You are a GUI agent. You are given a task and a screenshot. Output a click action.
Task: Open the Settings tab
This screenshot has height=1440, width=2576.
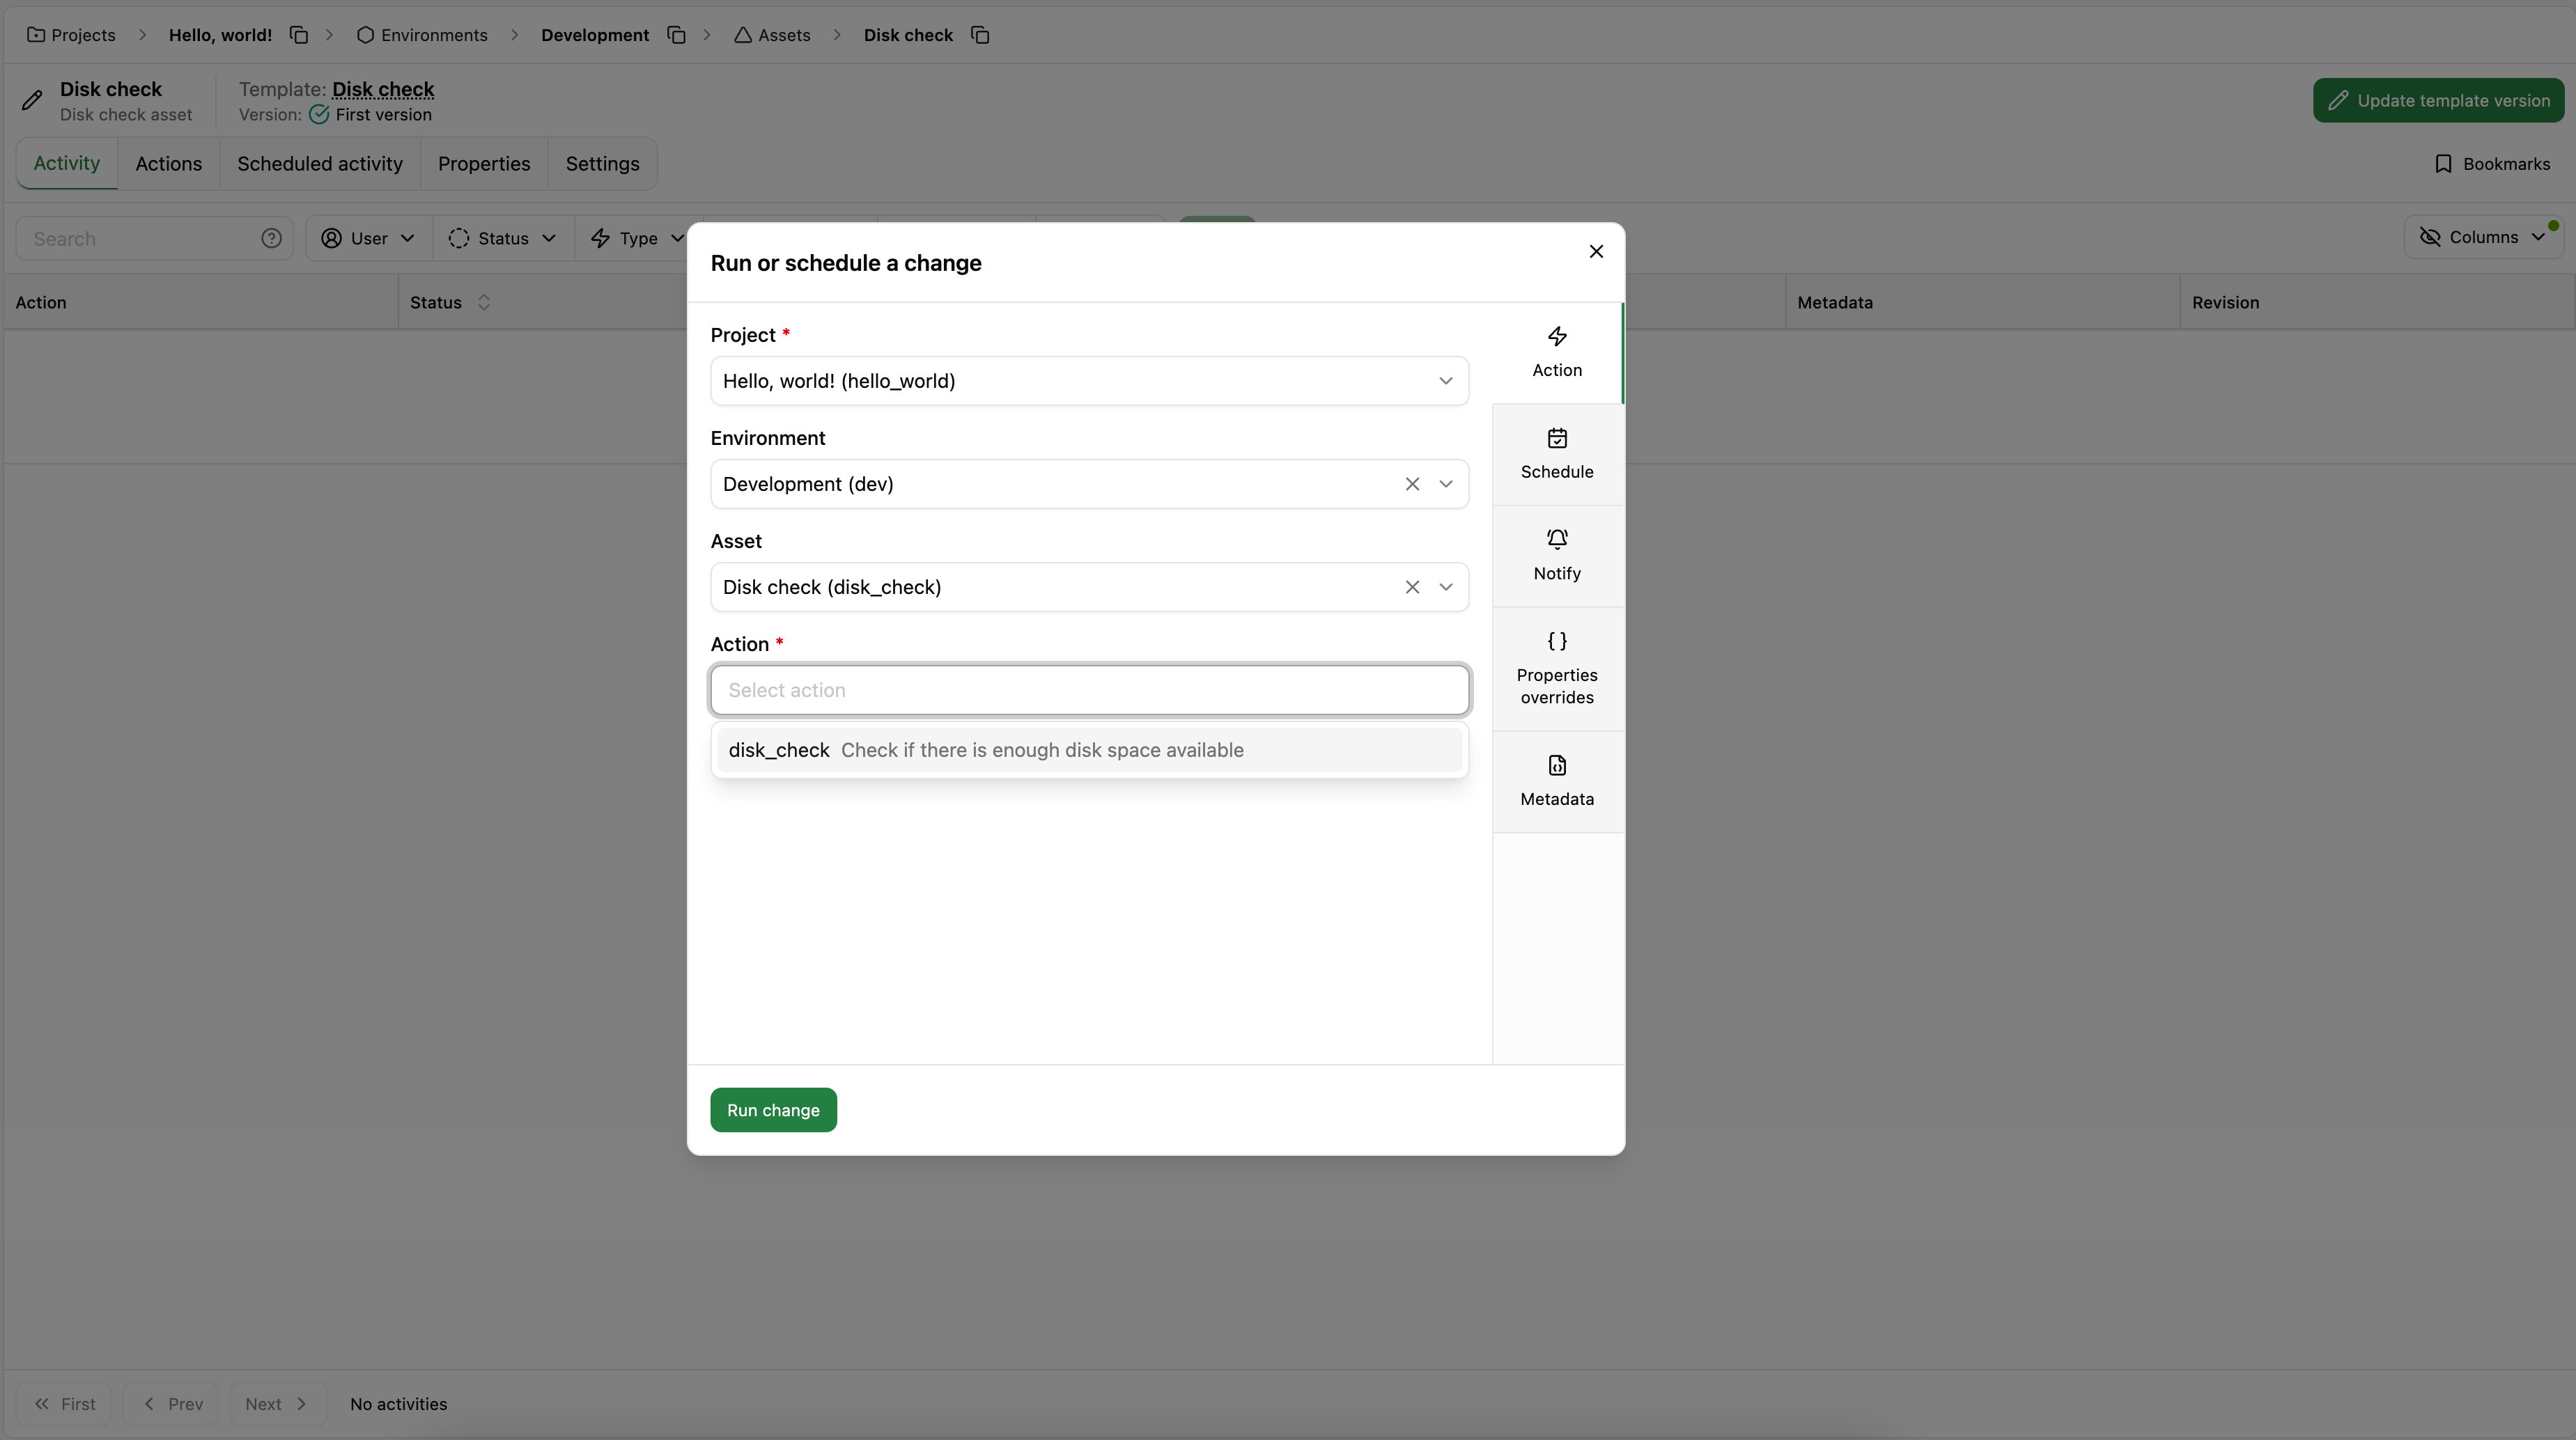[x=602, y=163]
